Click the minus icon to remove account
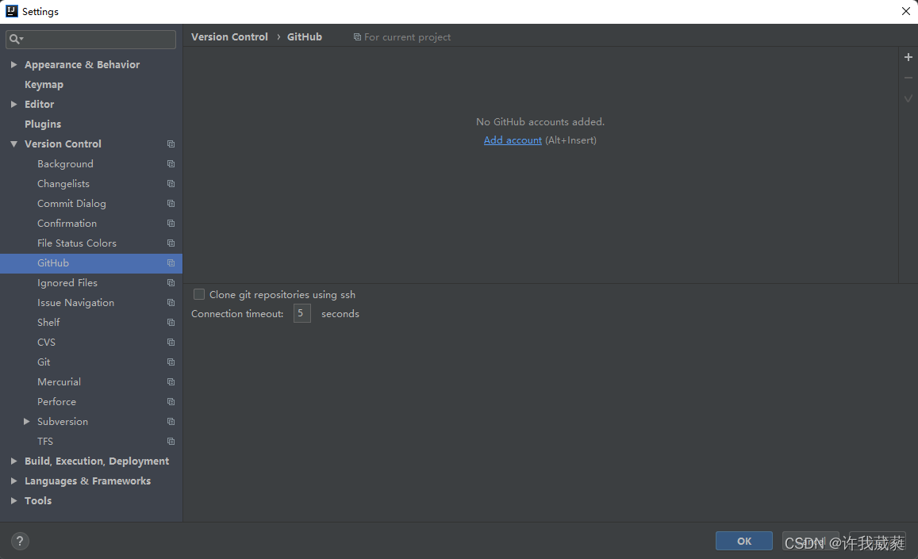918x559 pixels. (908, 78)
